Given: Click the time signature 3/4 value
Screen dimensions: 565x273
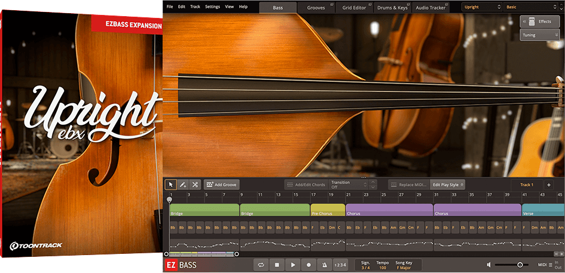Looking at the screenshot, I should (x=365, y=268).
